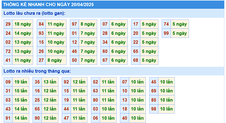The image size is (226, 123).
Task: Click '15 lần' beside number 53
Action: [21, 100]
